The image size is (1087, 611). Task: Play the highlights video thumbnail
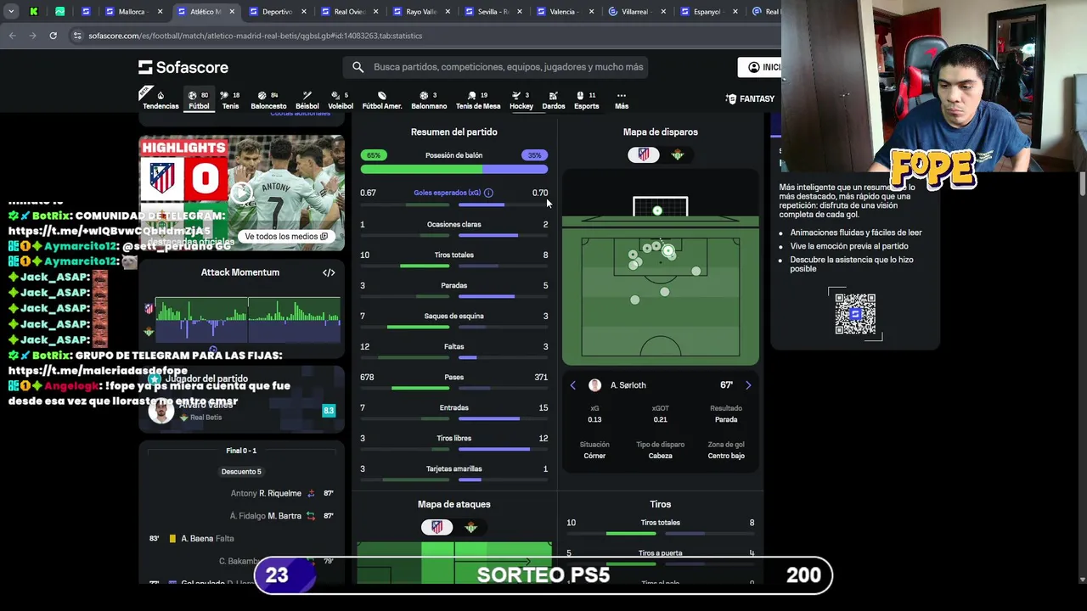pyautogui.click(x=242, y=193)
